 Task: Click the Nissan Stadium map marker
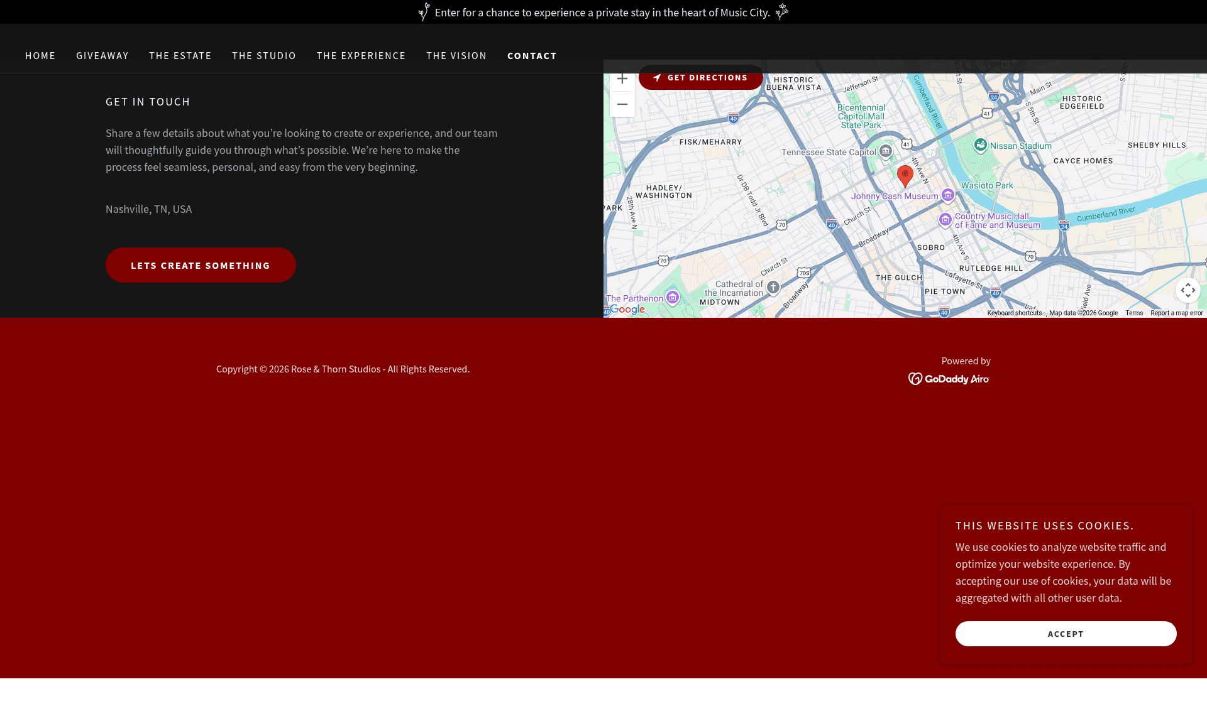(980, 145)
